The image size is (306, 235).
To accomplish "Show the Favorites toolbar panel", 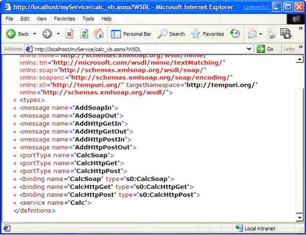I will [208, 34].
